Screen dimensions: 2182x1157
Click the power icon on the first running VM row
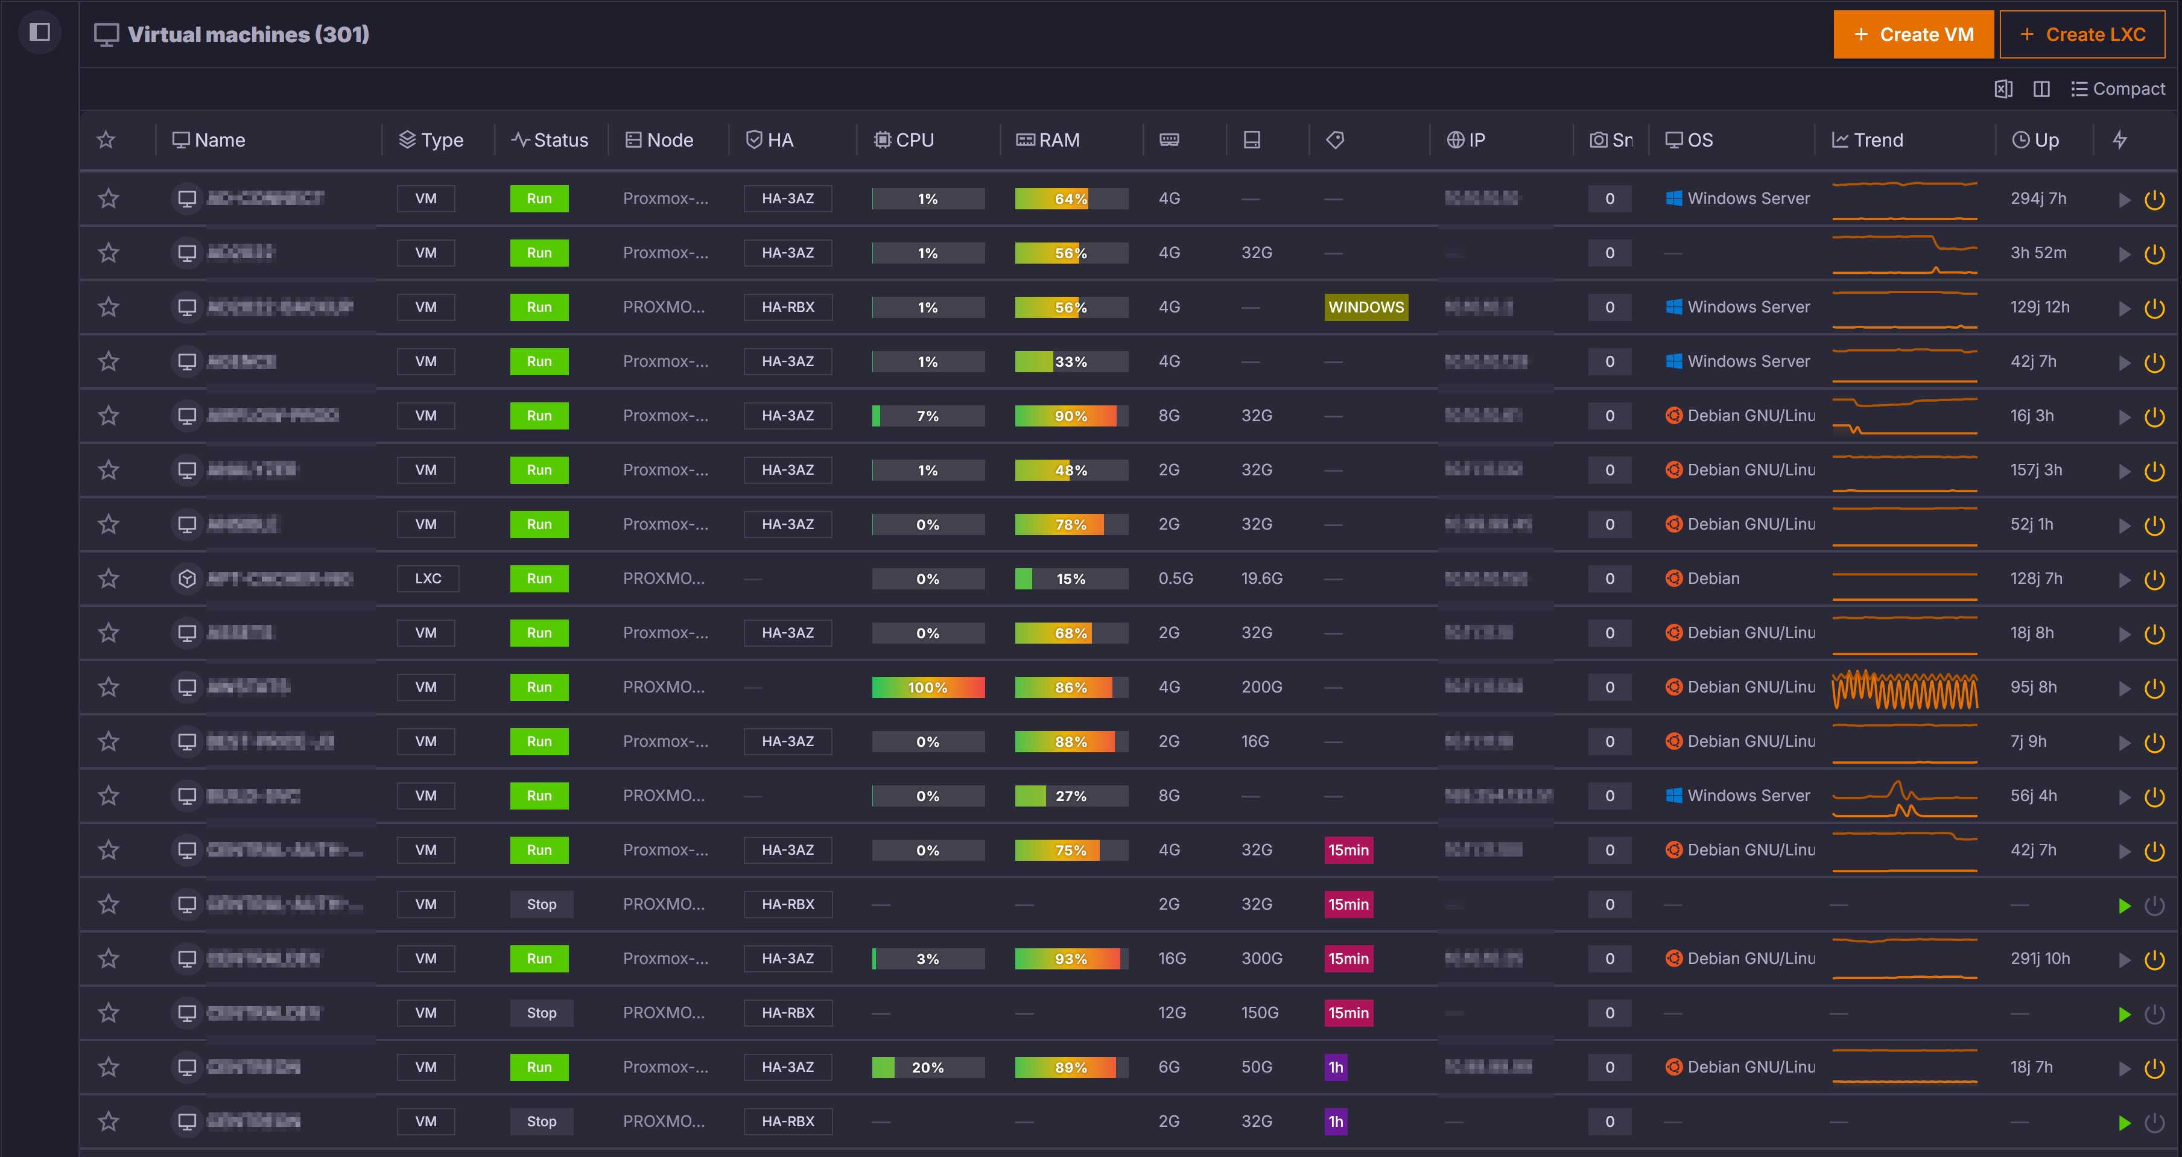2155,198
